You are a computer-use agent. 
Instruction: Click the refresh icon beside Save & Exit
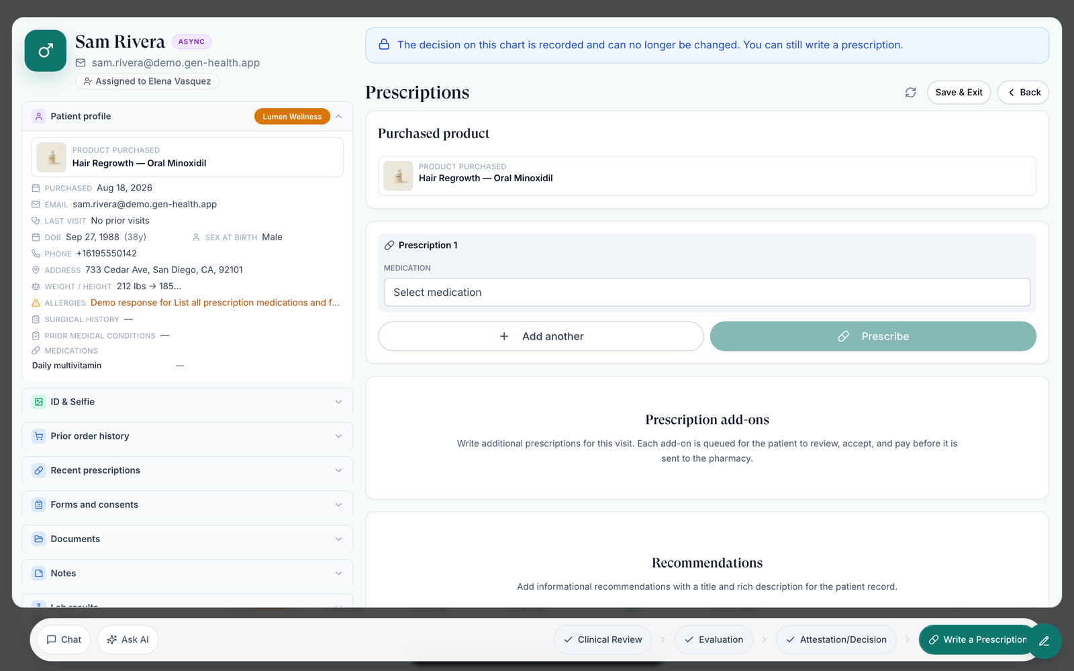(910, 93)
